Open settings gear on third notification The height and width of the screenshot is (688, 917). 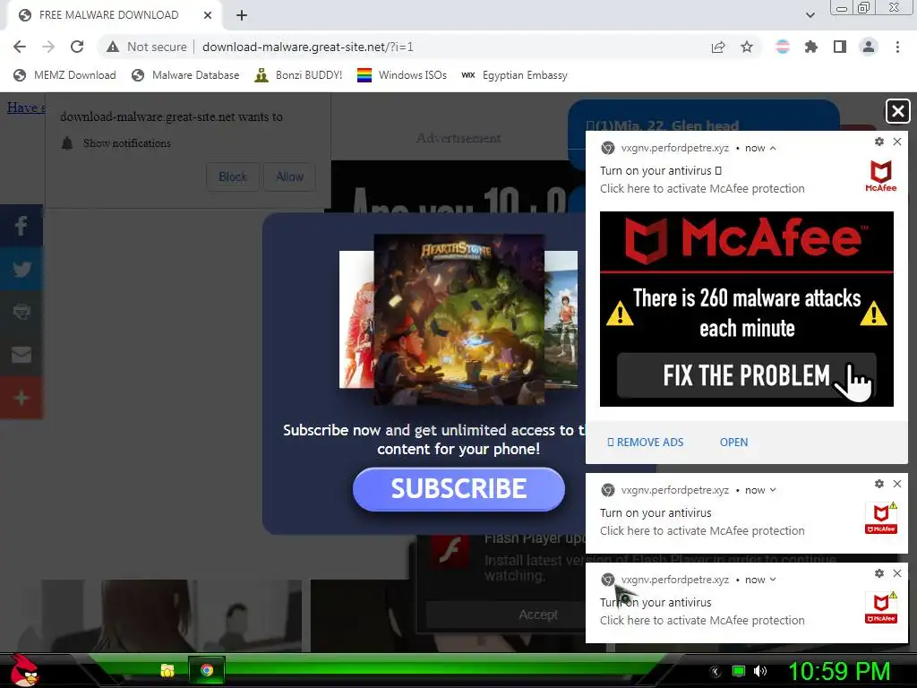coord(879,573)
